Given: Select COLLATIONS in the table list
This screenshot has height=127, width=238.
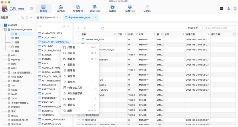Looking at the screenshot, I should (x=49, y=38).
